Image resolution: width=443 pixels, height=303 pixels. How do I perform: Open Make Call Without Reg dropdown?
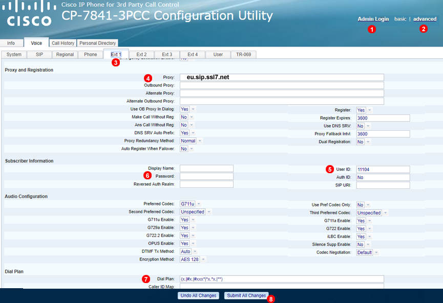click(x=187, y=117)
